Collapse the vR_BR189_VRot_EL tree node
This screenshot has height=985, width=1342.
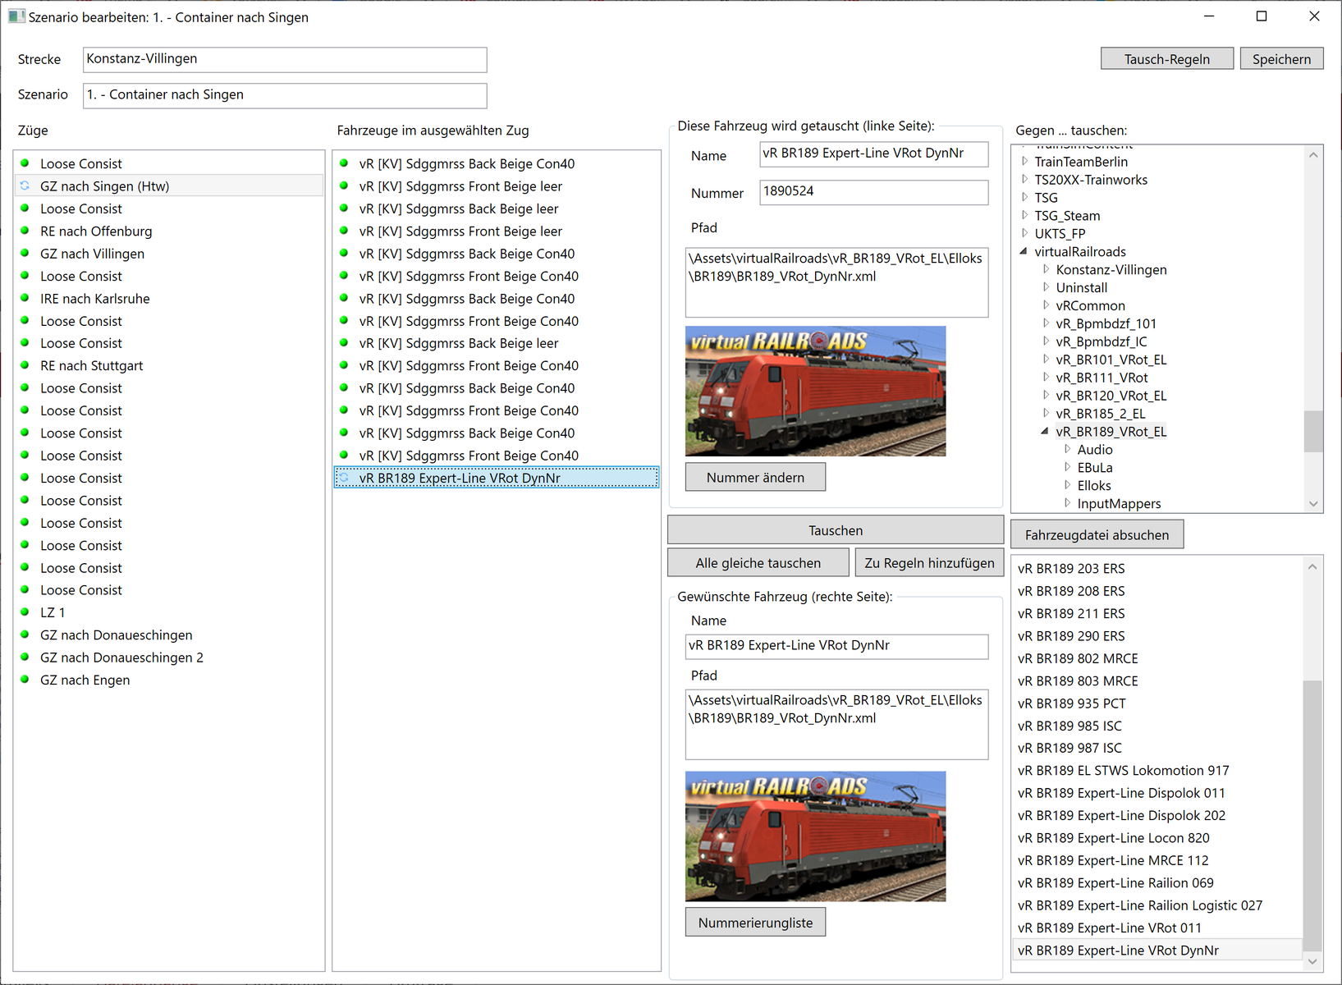pyautogui.click(x=1045, y=432)
